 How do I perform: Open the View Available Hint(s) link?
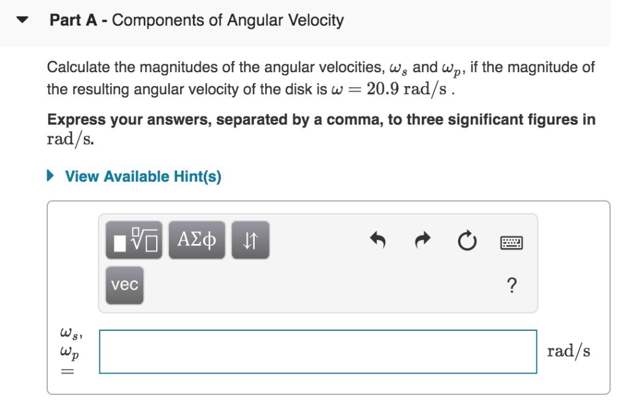[143, 176]
